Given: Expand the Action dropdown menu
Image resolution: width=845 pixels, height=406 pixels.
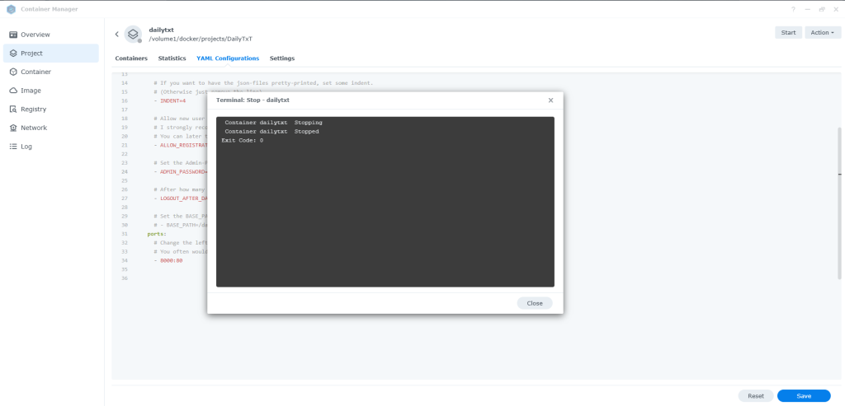Looking at the screenshot, I should 821,32.
